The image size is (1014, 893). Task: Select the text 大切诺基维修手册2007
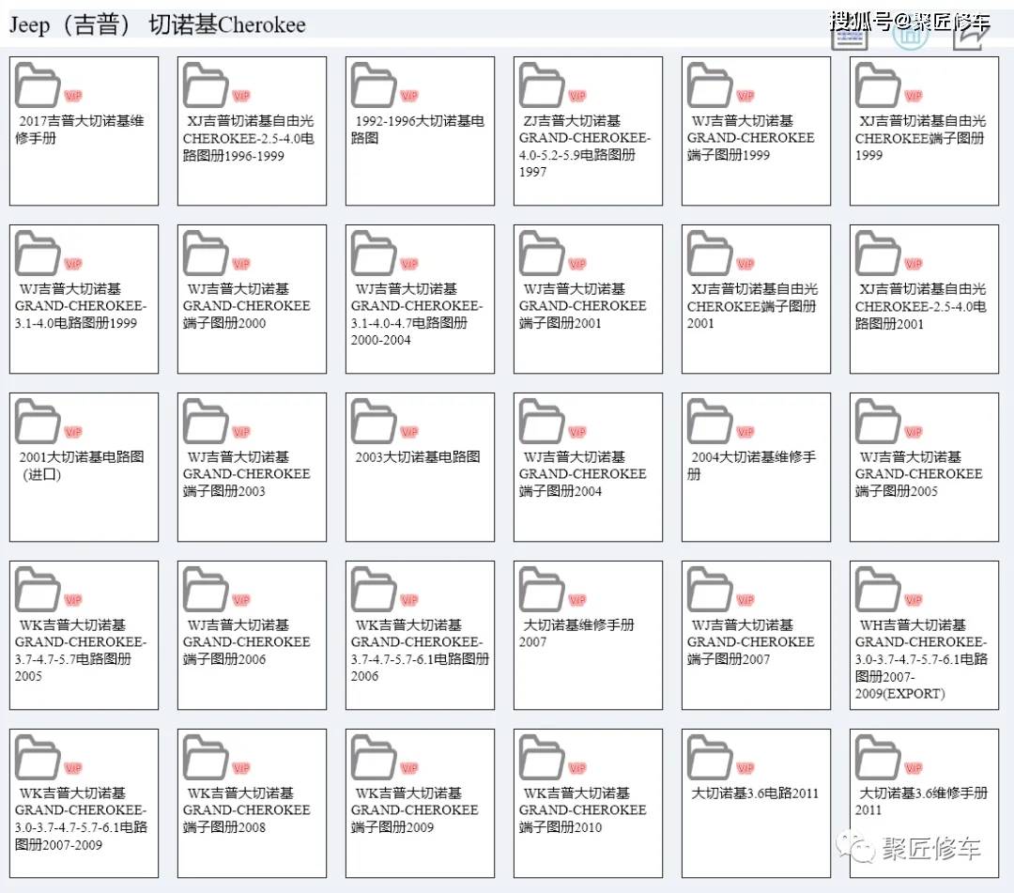pyautogui.click(x=576, y=634)
